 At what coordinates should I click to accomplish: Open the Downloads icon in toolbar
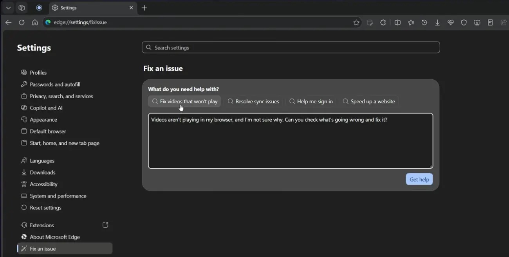(x=437, y=23)
